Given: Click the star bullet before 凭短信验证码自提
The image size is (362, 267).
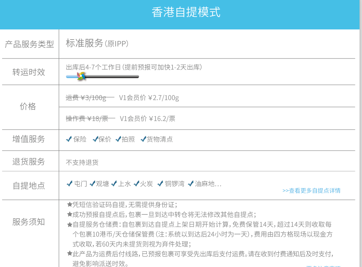Looking at the screenshot, I should pyautogui.click(x=70, y=204).
